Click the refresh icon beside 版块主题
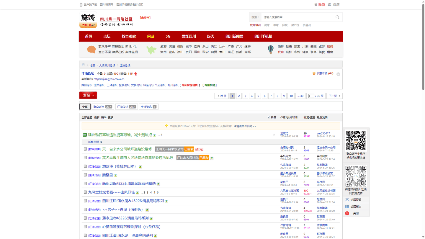 (101, 142)
